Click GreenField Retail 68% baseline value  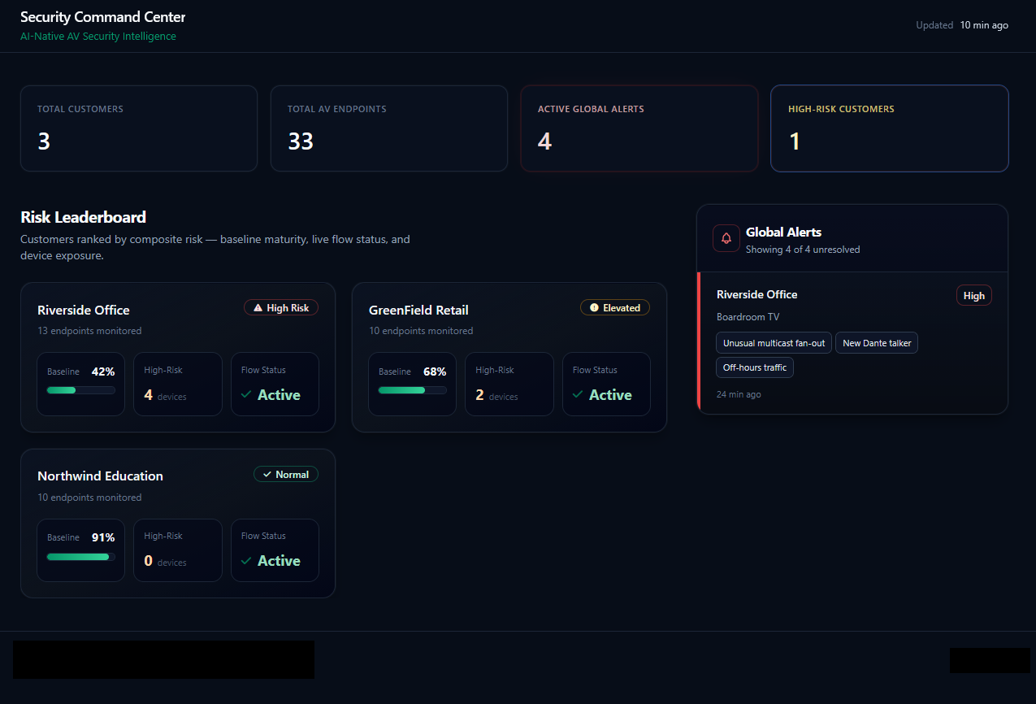[x=435, y=372]
